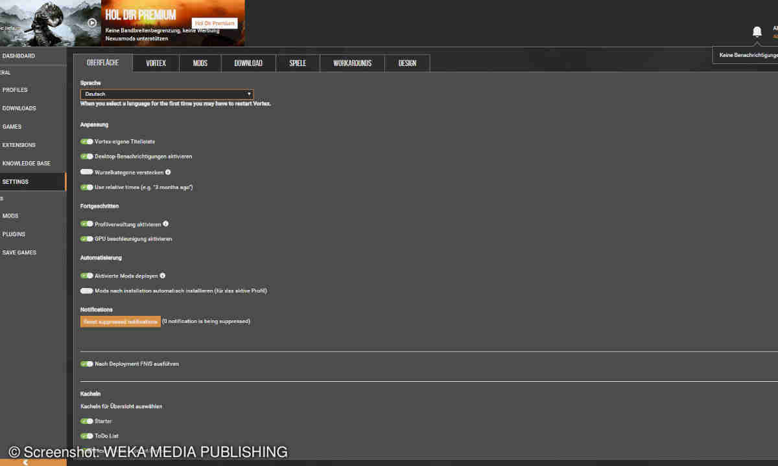Open Plugins in the sidebar
This screenshot has height=466, width=778.
point(14,234)
